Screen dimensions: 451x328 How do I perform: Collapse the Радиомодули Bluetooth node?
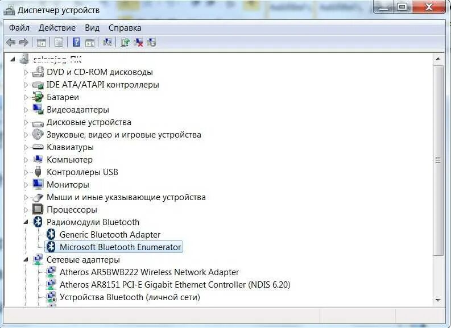click(26, 222)
